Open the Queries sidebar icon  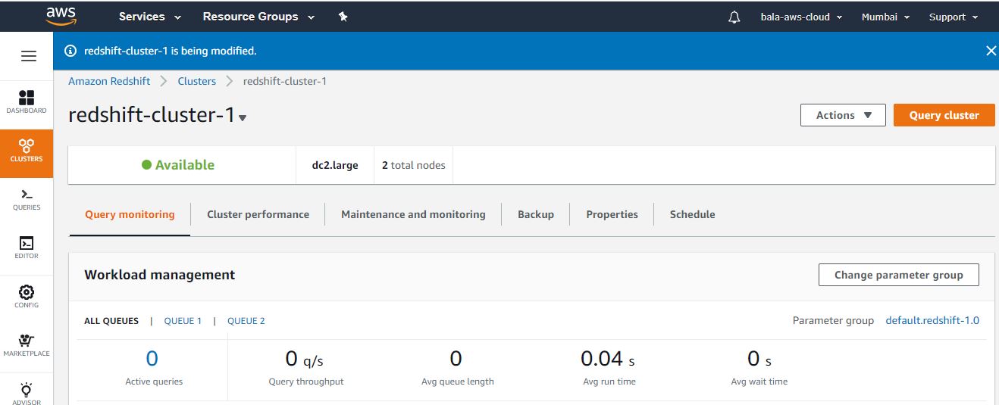pos(27,199)
